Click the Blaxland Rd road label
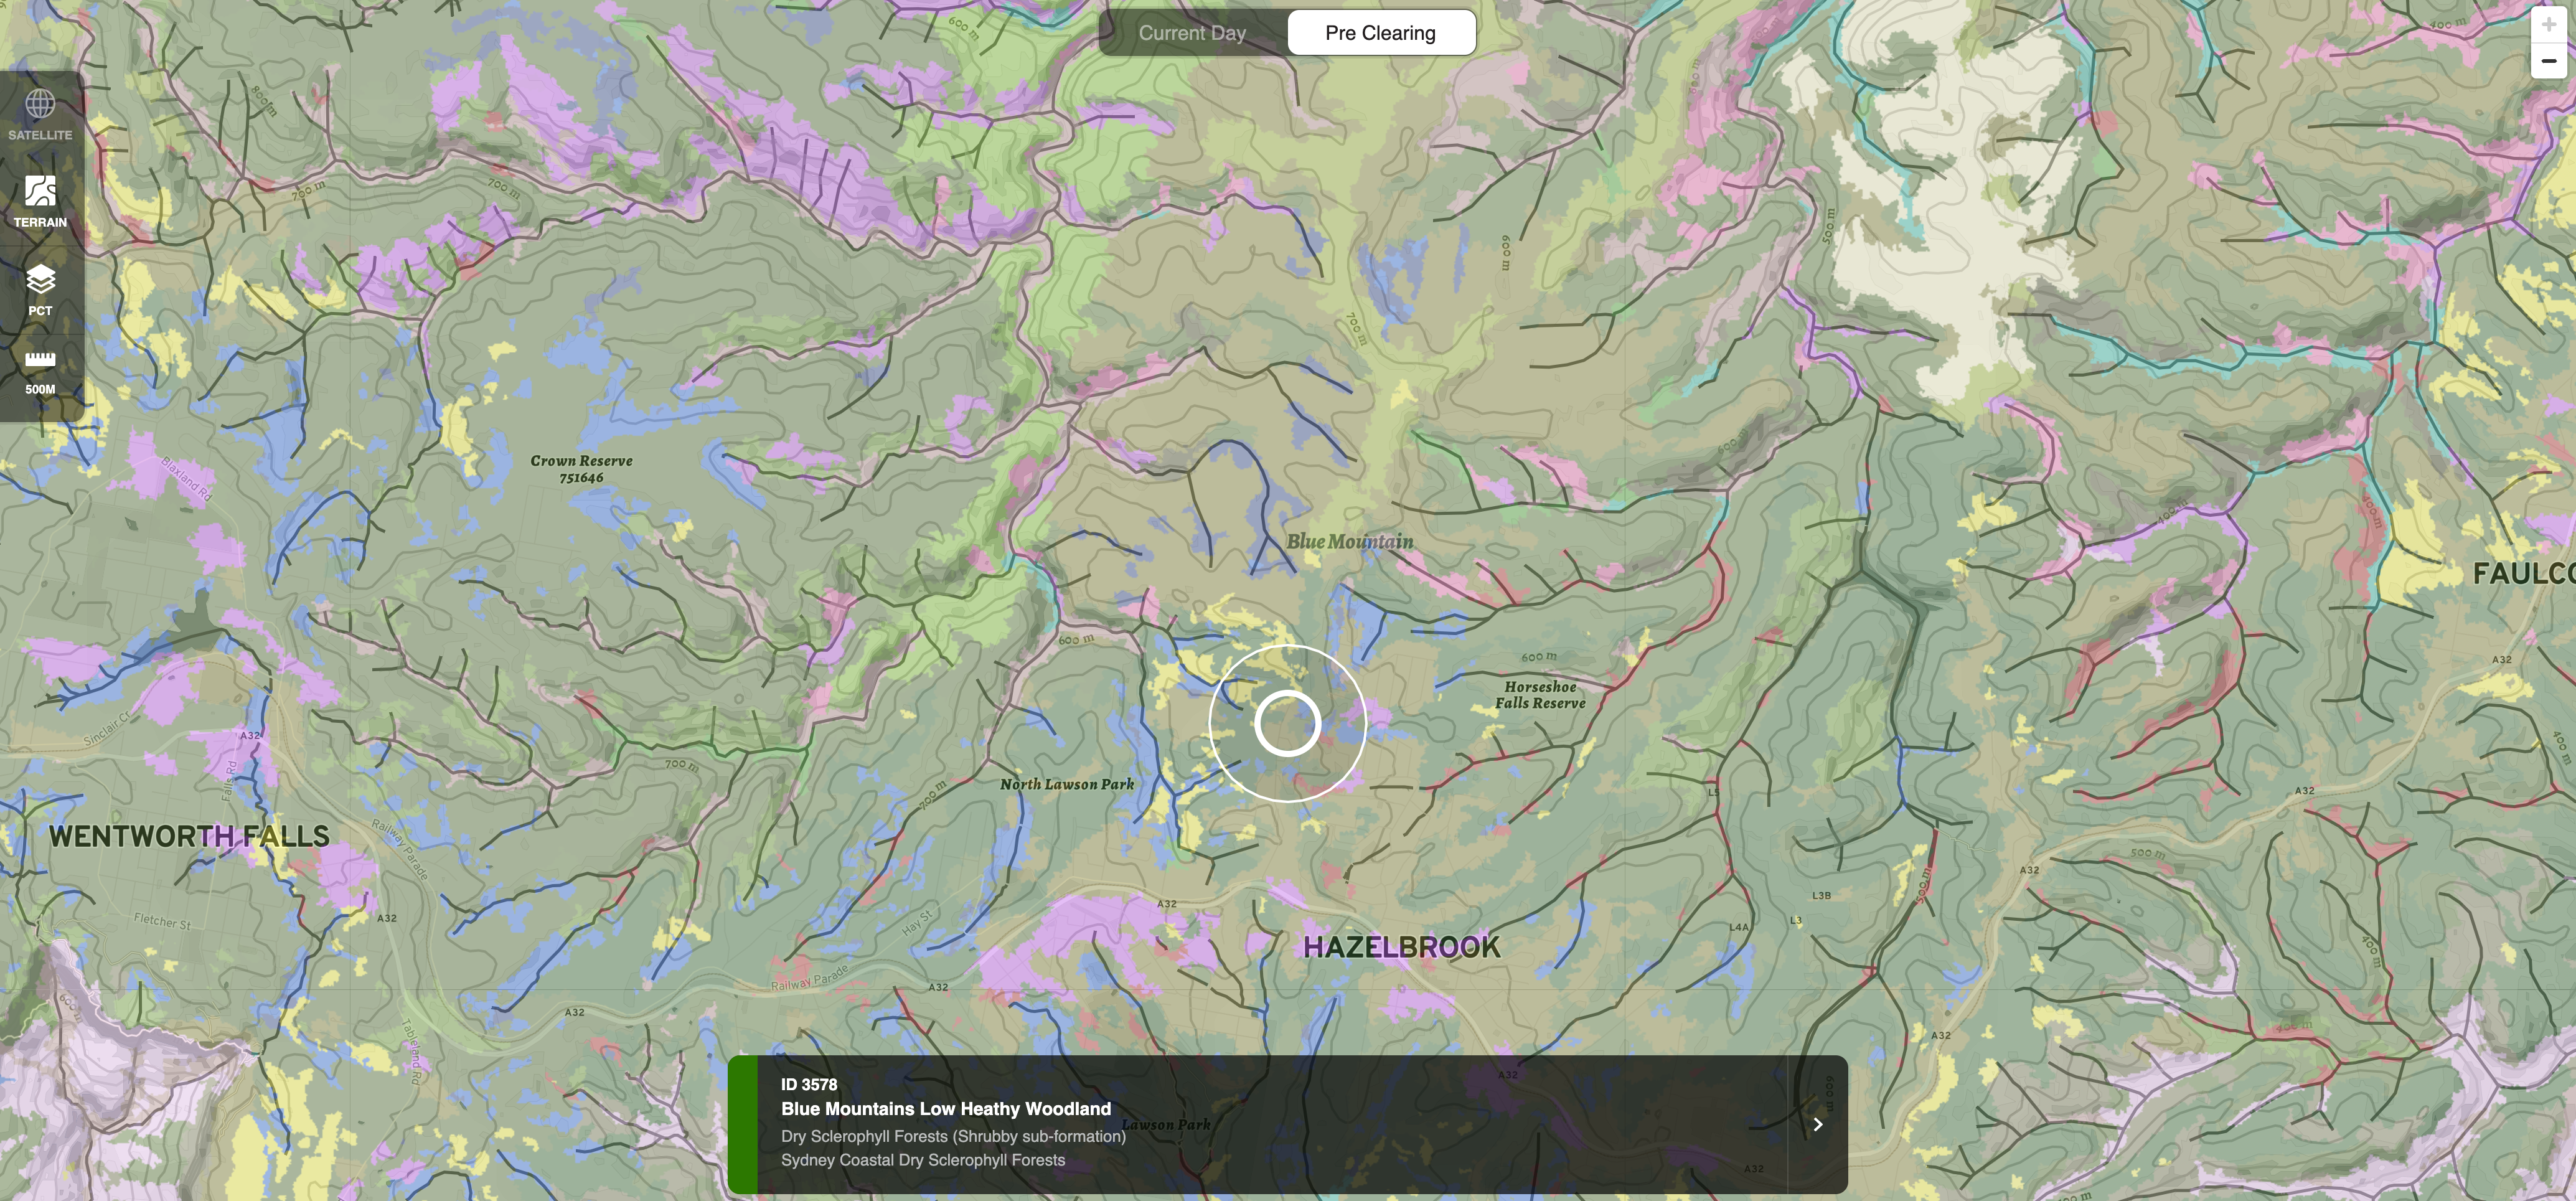 point(187,479)
